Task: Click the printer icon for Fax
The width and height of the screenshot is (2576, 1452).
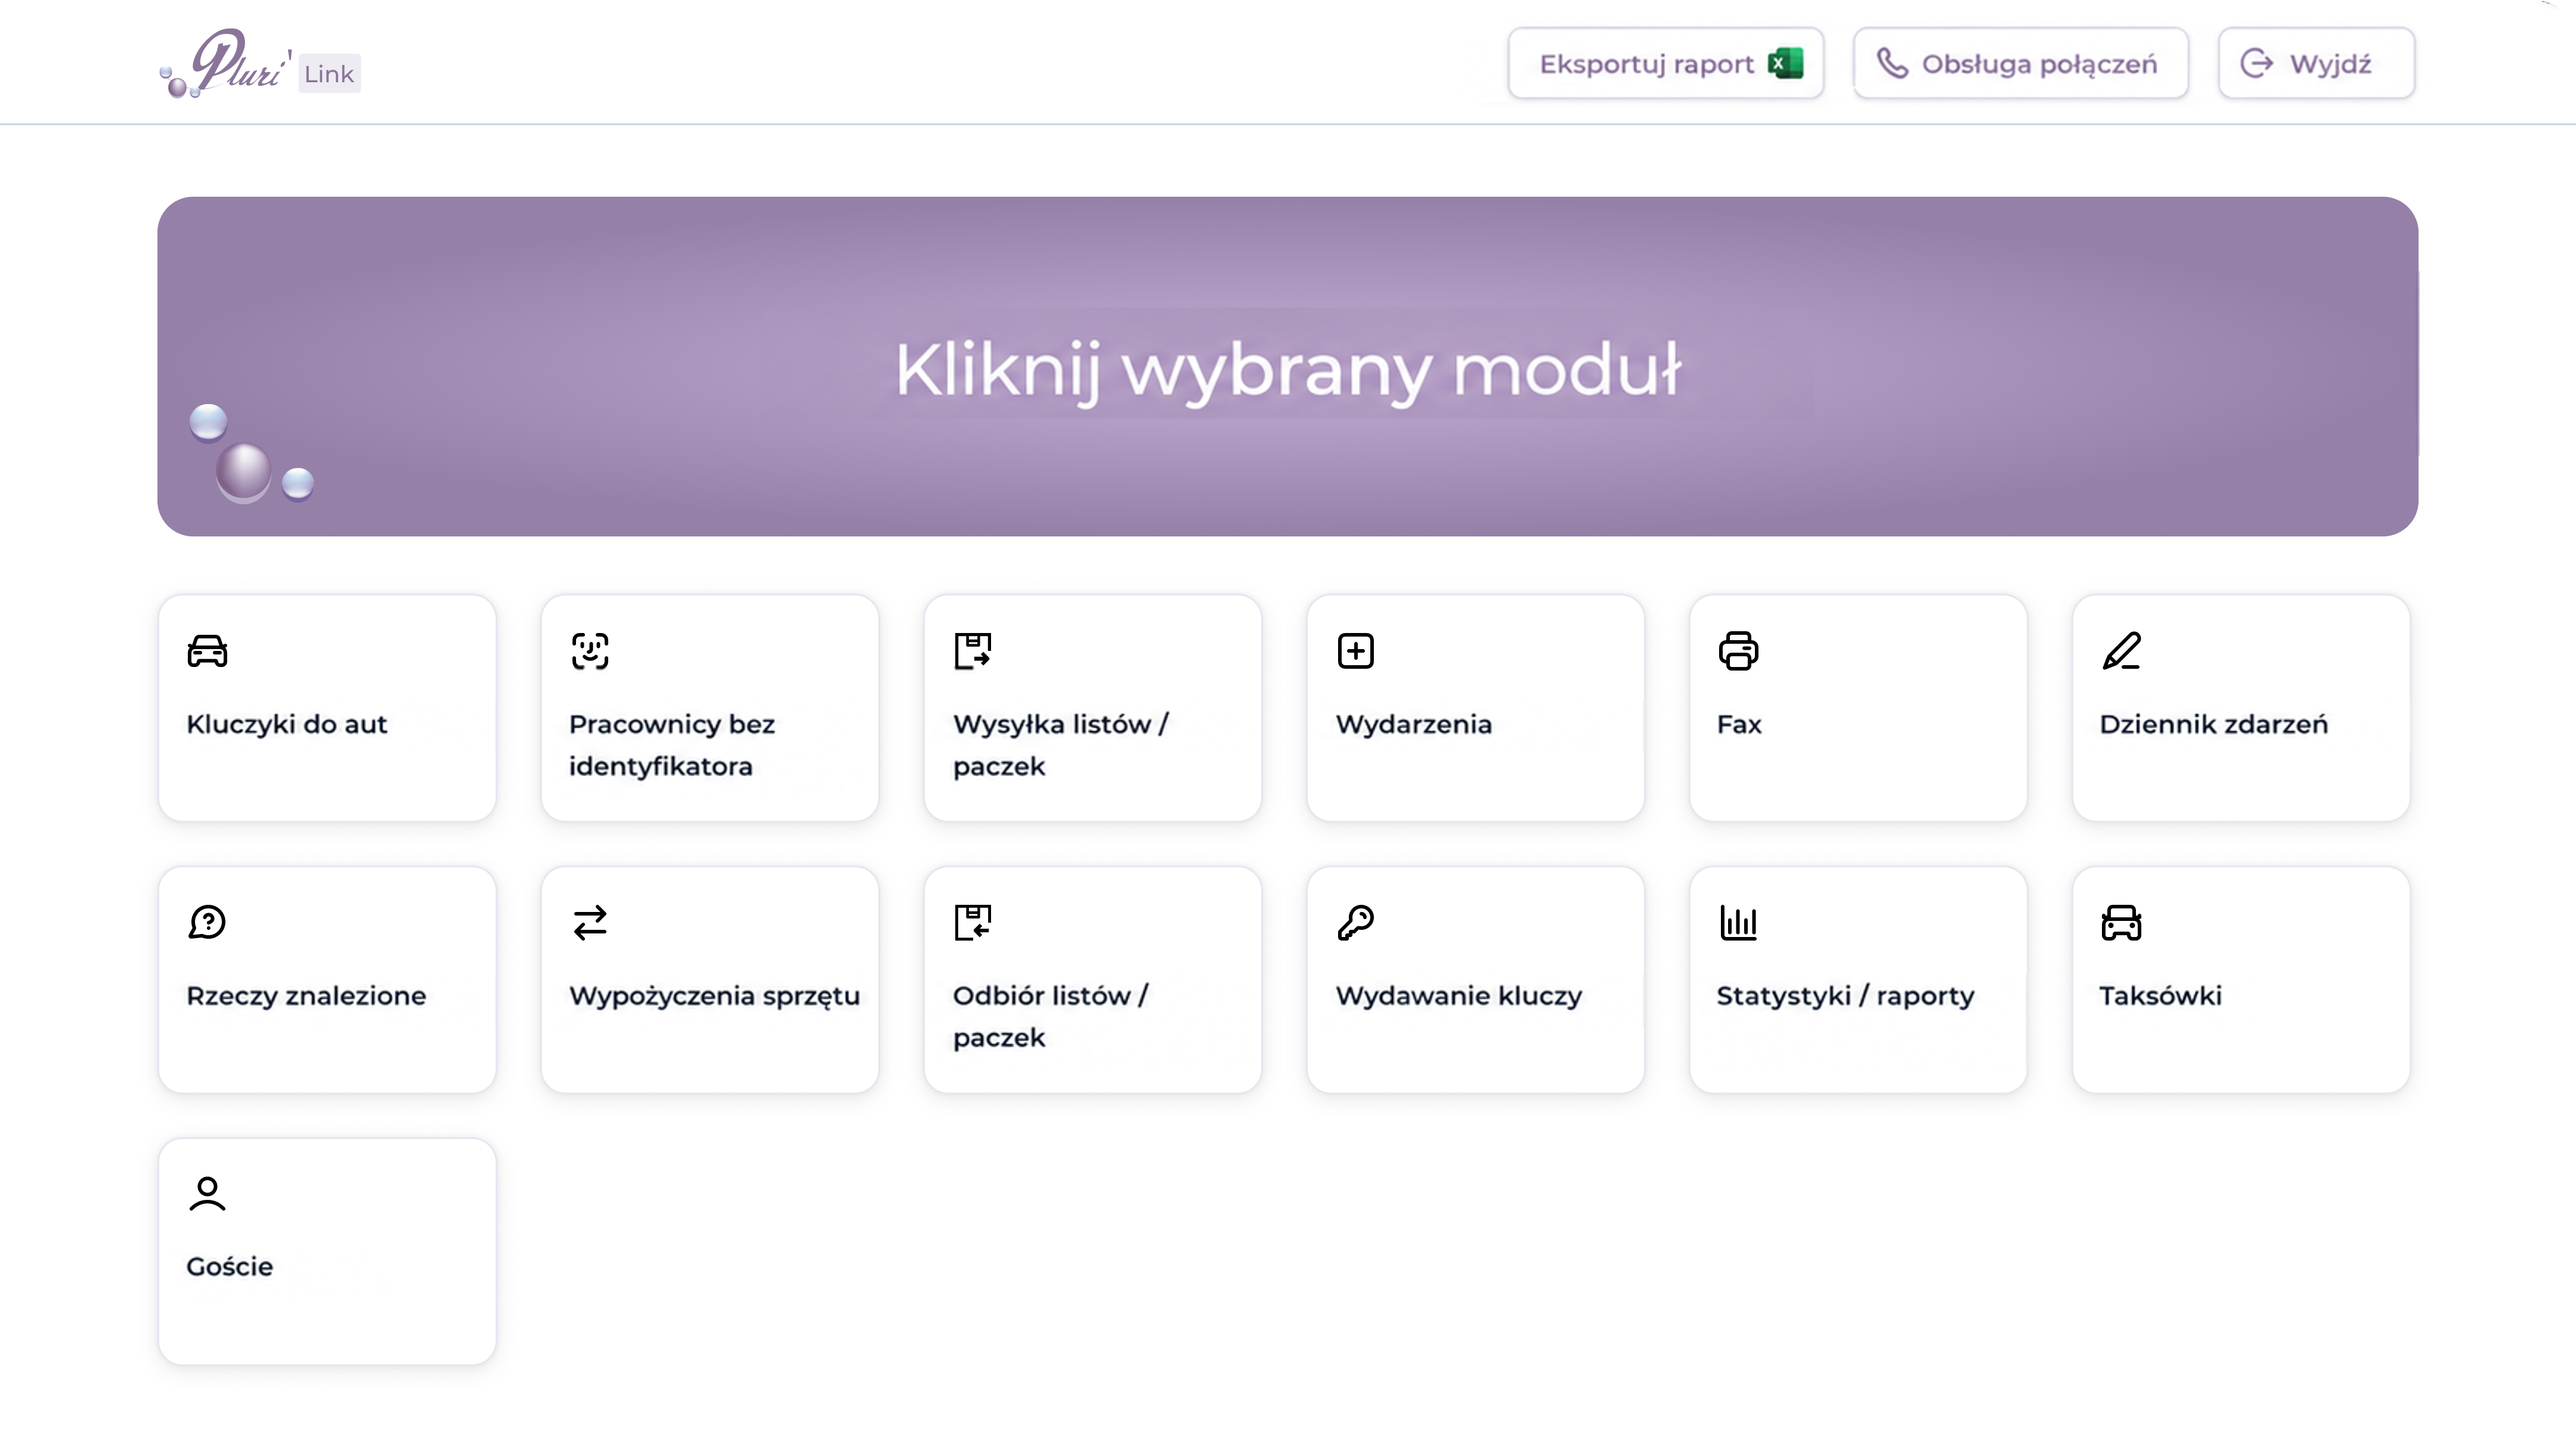Action: pos(1738,650)
